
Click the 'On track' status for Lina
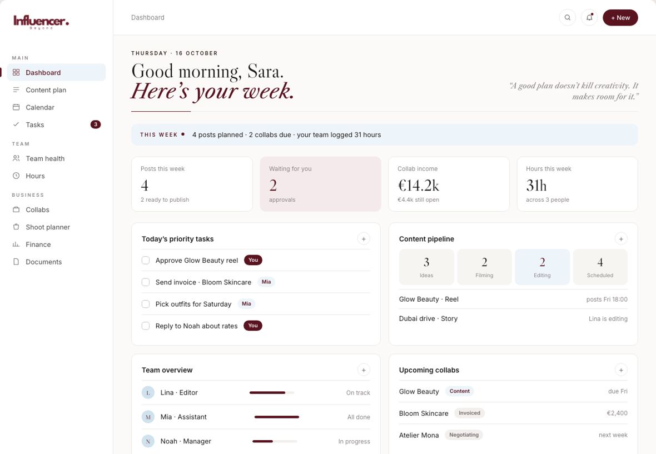coord(358,392)
